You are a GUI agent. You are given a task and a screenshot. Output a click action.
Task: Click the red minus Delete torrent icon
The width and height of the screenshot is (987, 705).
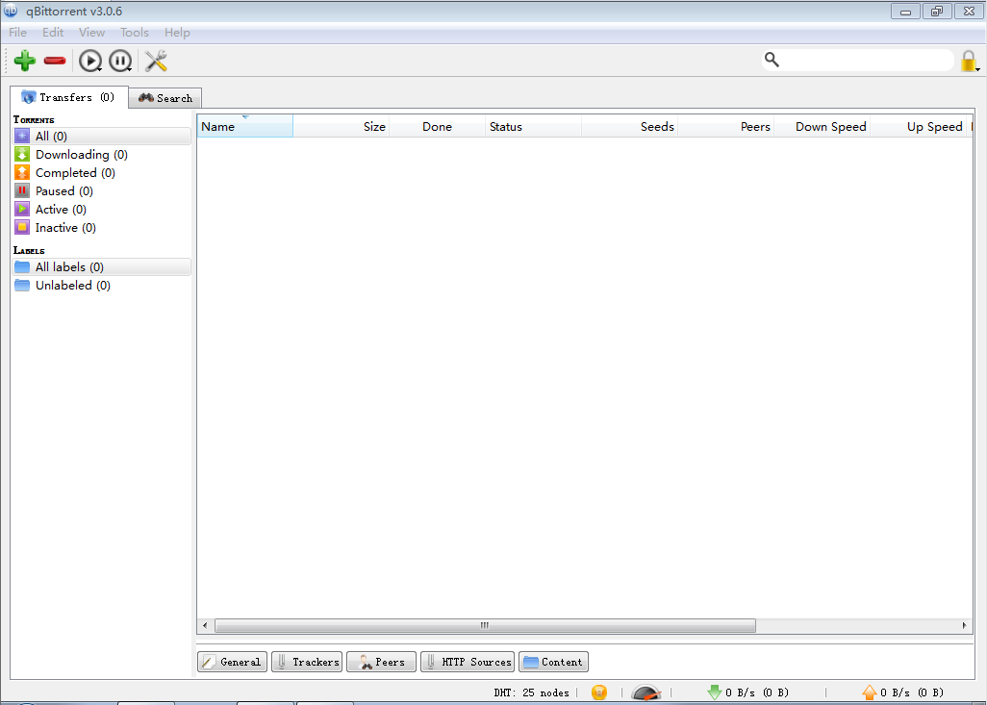55,61
